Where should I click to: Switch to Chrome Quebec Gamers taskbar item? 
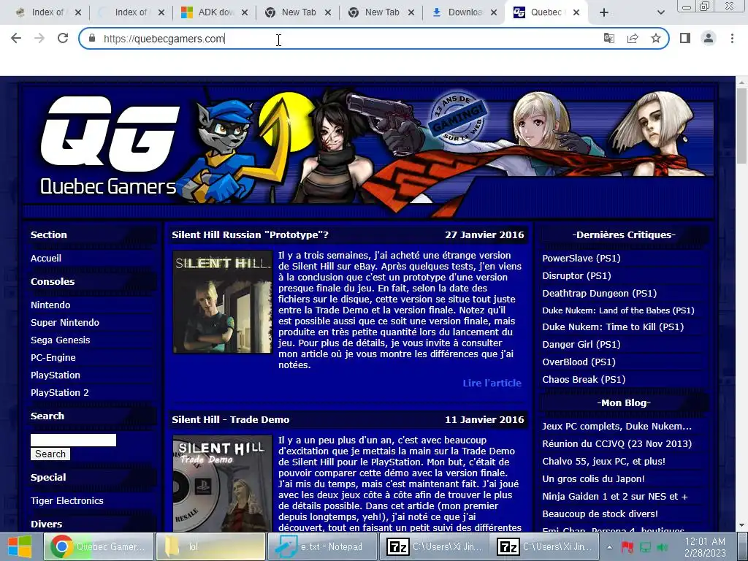(99, 546)
